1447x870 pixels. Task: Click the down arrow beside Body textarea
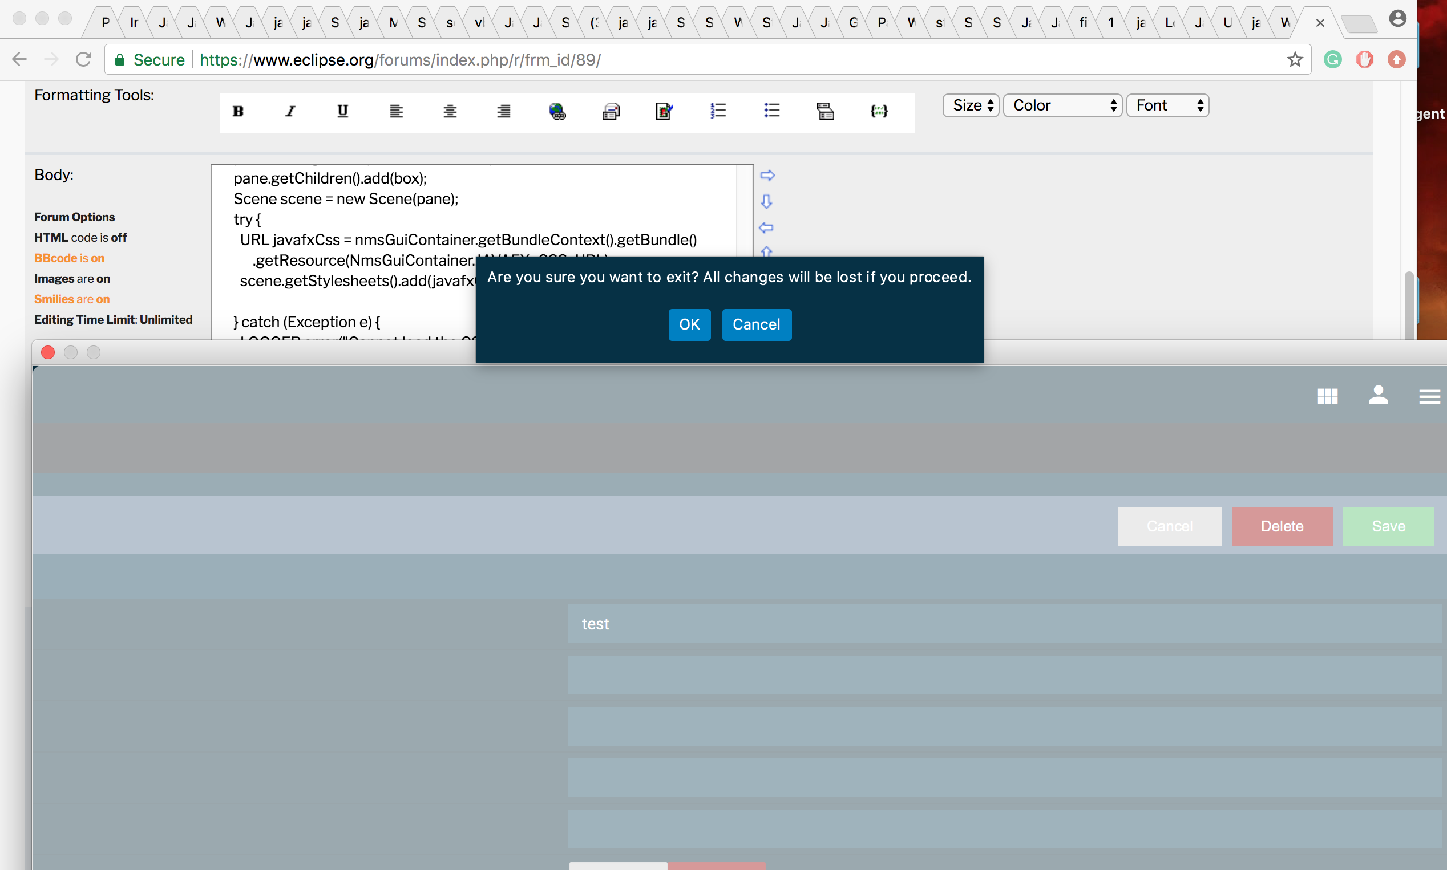[x=767, y=202]
